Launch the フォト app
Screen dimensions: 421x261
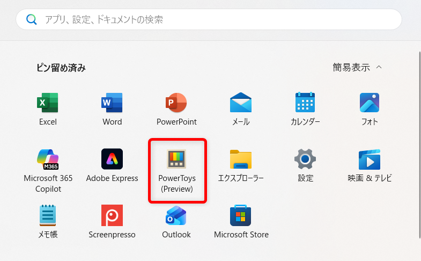click(370, 109)
